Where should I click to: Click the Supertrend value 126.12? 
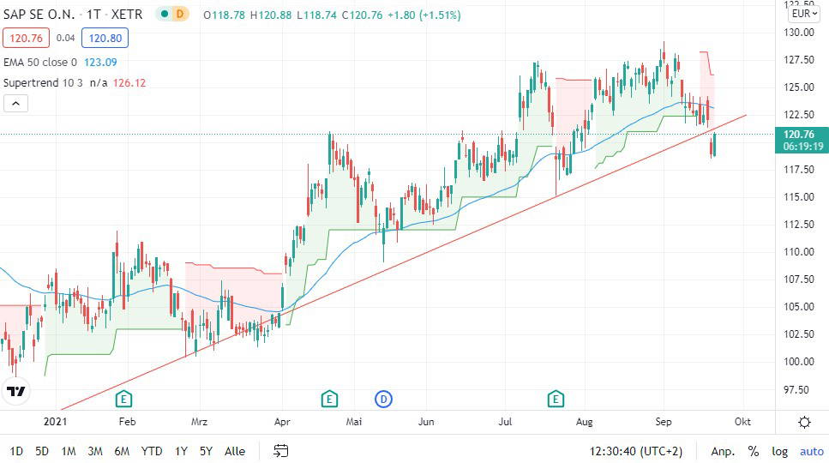pos(129,83)
